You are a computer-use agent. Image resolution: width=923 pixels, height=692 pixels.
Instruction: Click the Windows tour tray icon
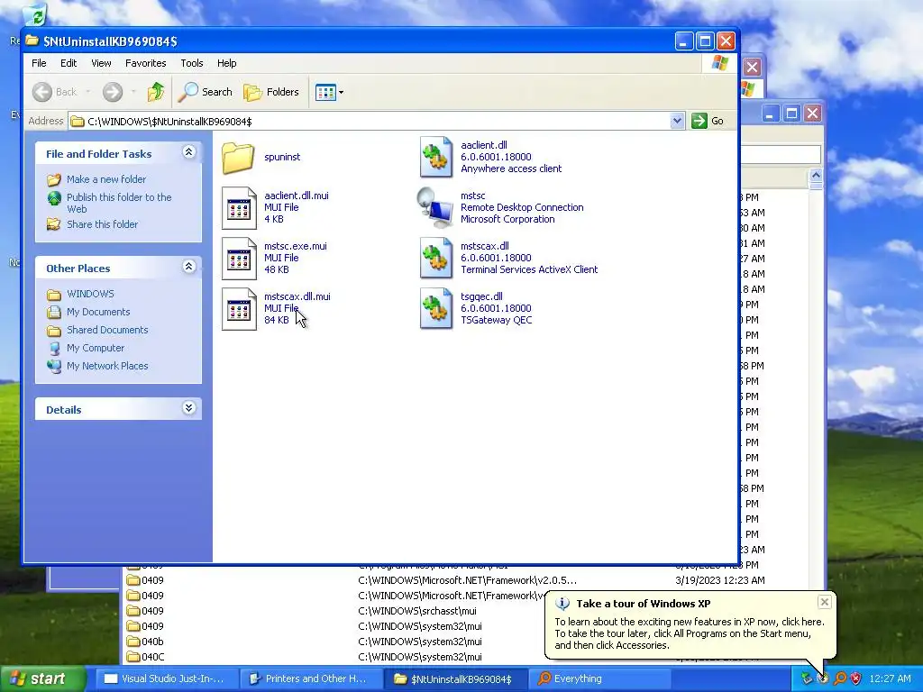824,678
